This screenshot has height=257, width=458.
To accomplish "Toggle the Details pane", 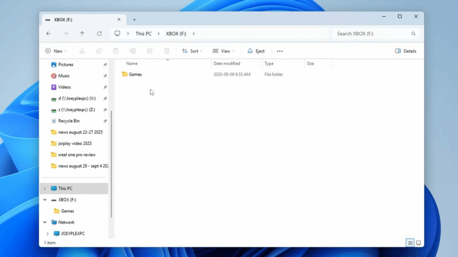I will click(x=405, y=51).
